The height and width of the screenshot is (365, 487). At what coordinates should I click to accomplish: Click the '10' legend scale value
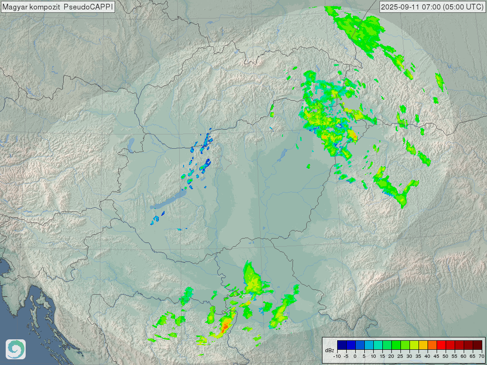[373, 356]
